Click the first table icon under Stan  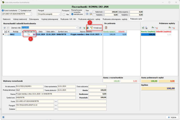[x=87, y=14]
